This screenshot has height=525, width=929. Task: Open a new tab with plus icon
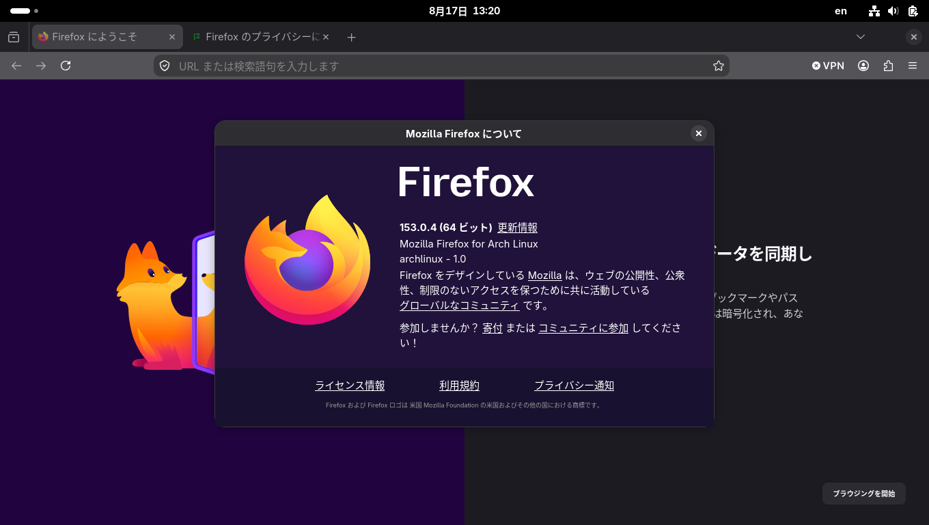point(351,37)
